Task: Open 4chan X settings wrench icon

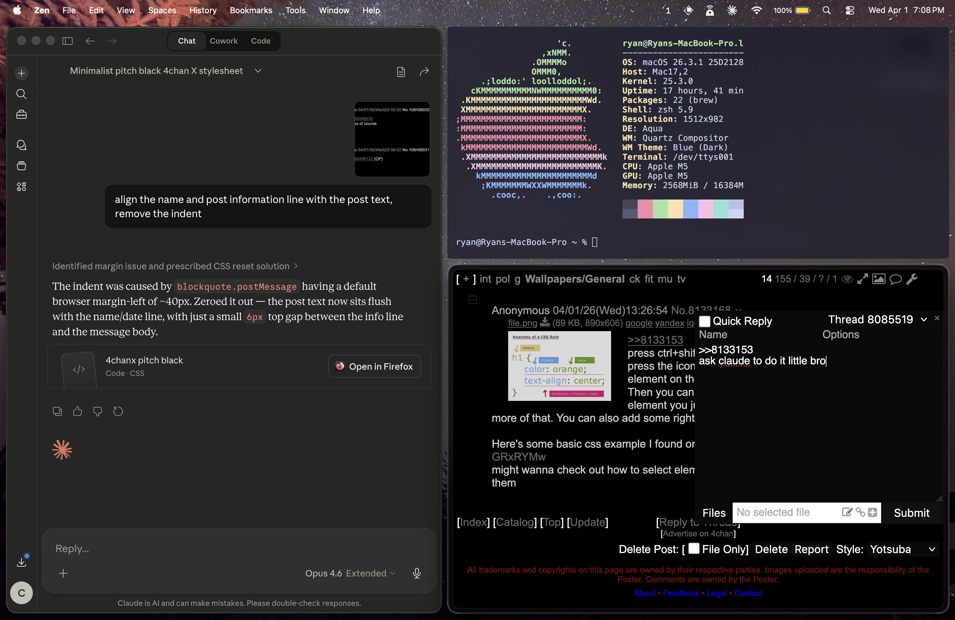Action: click(912, 279)
